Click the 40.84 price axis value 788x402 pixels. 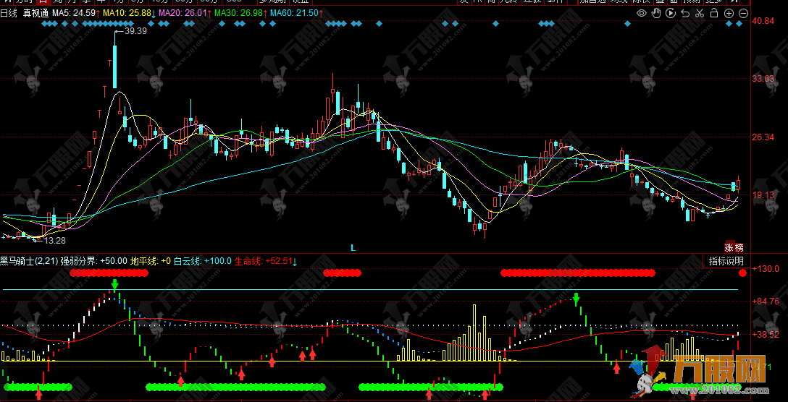point(763,21)
